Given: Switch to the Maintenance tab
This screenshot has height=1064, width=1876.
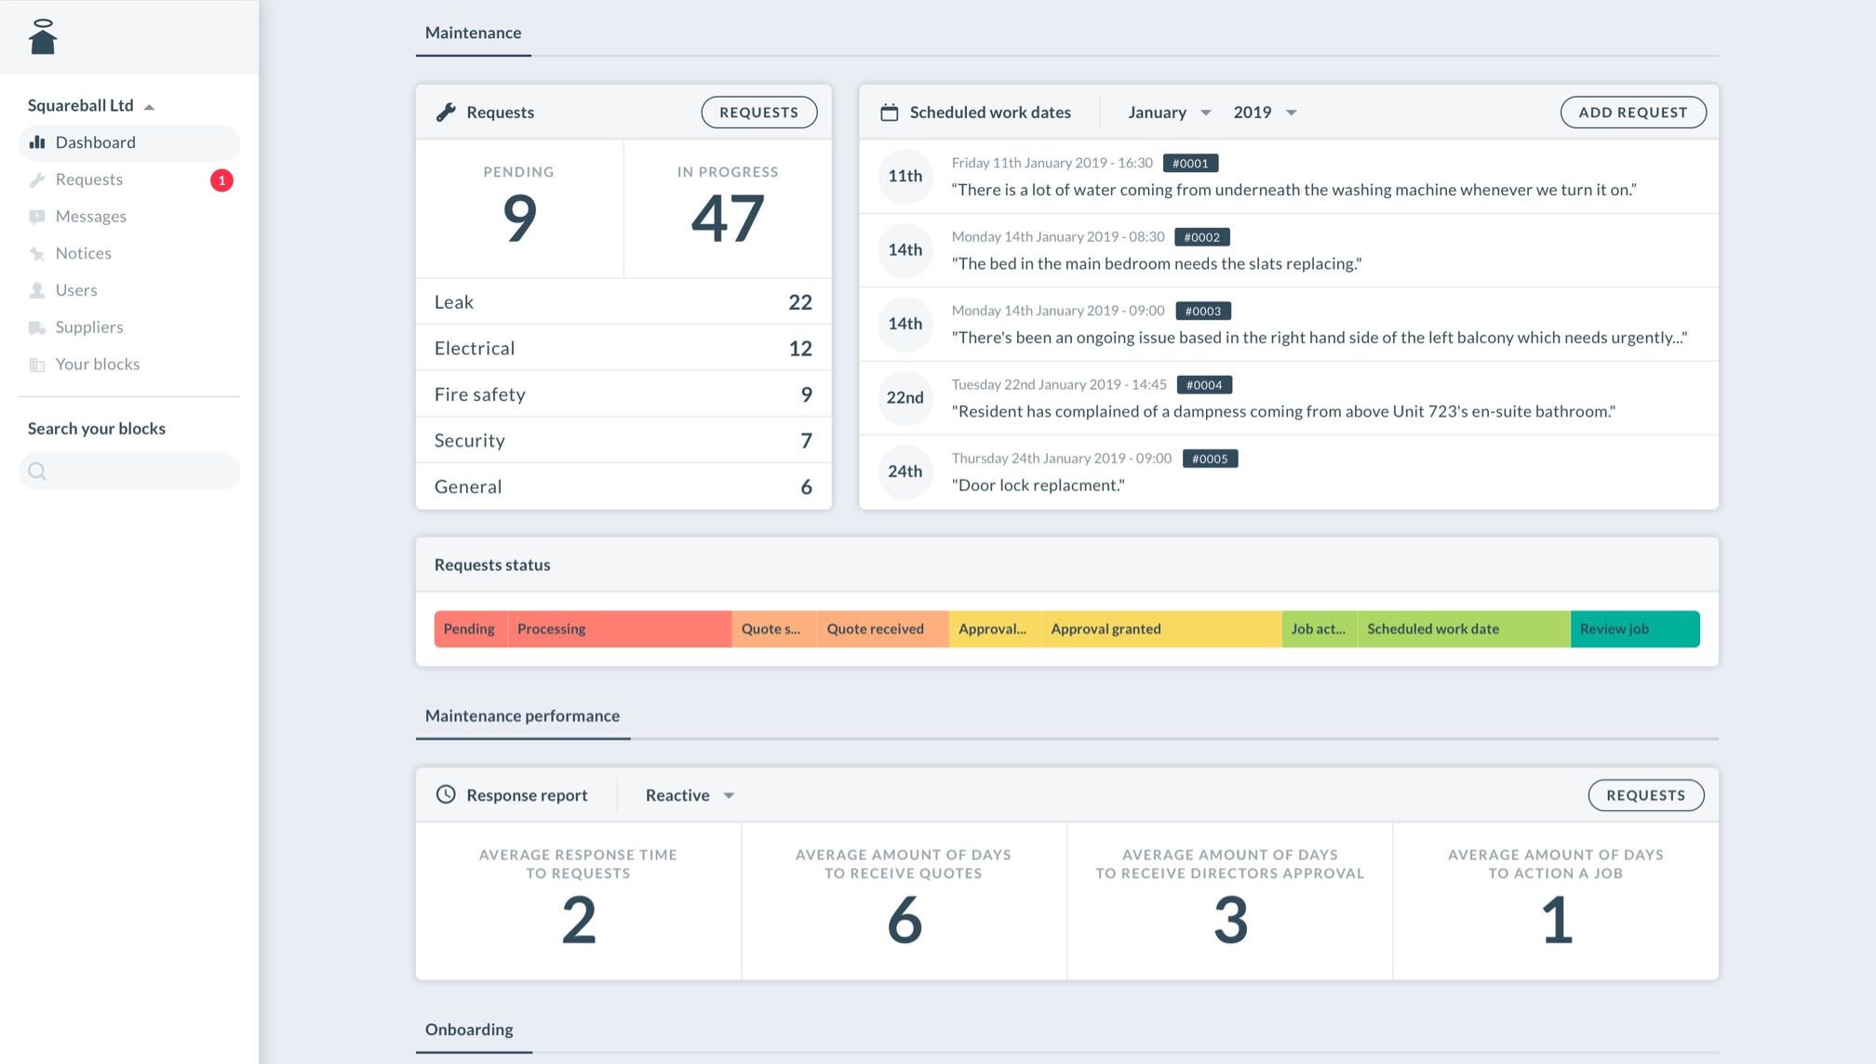Looking at the screenshot, I should pos(473,33).
